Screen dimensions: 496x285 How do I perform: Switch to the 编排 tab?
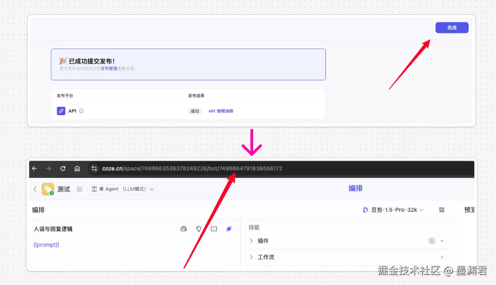tap(355, 188)
